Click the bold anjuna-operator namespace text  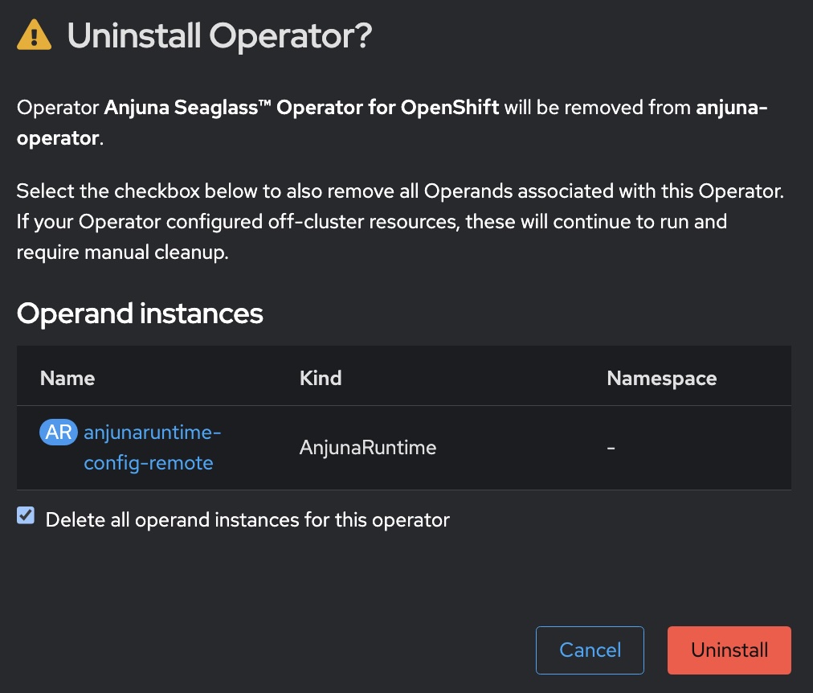[x=731, y=108]
